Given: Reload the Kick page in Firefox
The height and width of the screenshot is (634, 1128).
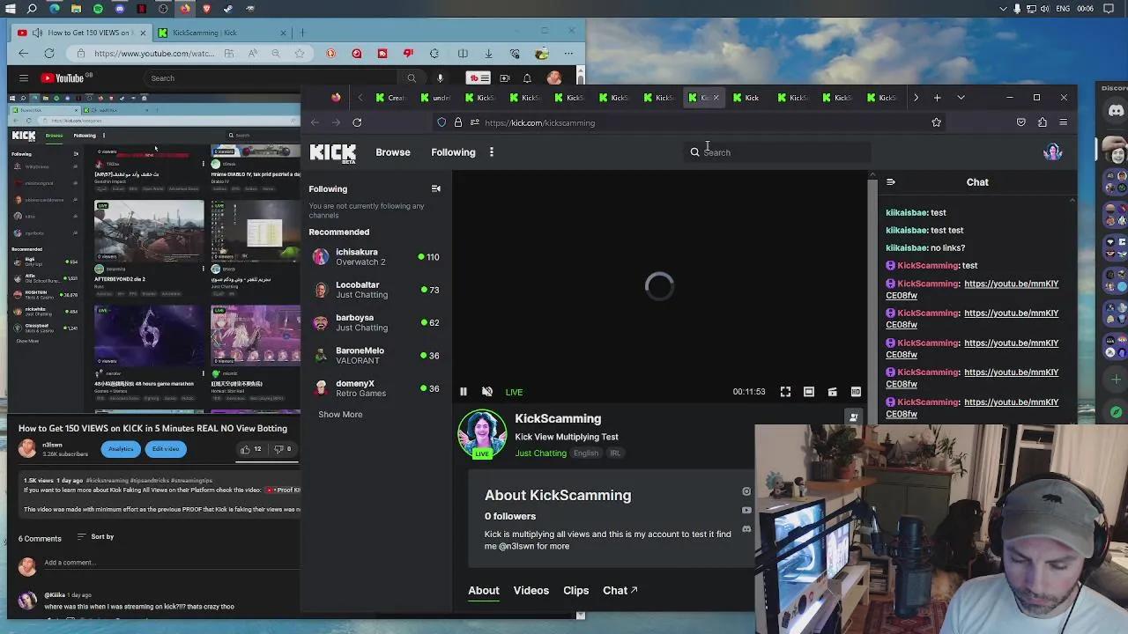Looking at the screenshot, I should pos(357,122).
